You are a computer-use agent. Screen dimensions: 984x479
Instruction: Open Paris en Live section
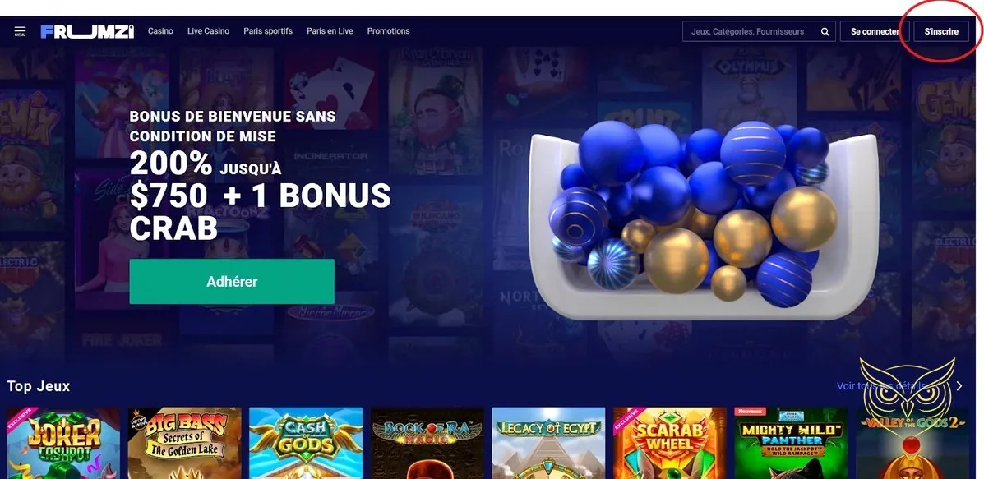coord(330,31)
